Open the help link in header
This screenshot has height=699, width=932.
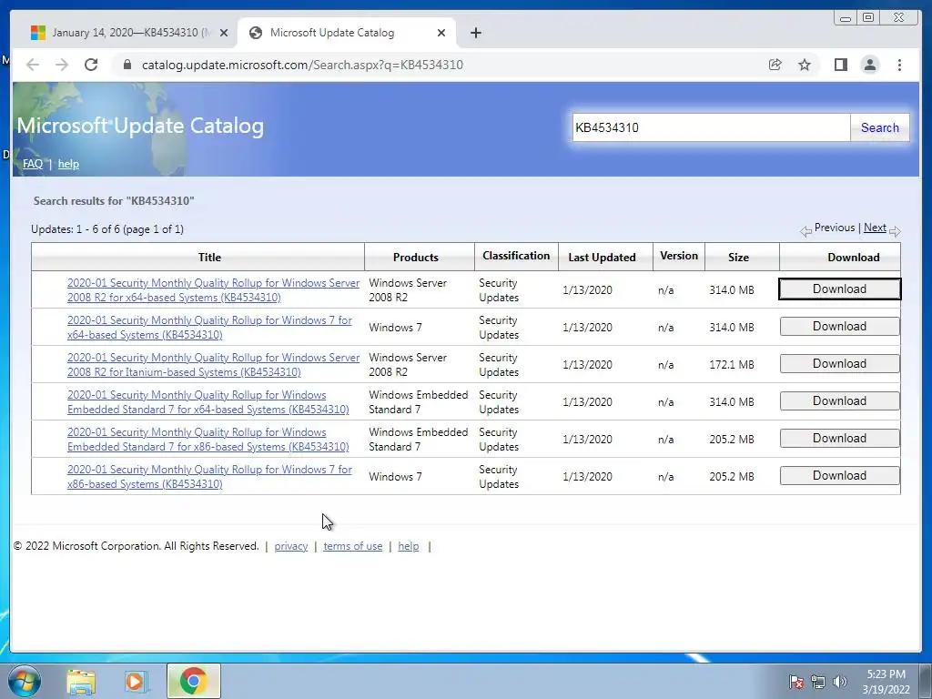tap(68, 164)
